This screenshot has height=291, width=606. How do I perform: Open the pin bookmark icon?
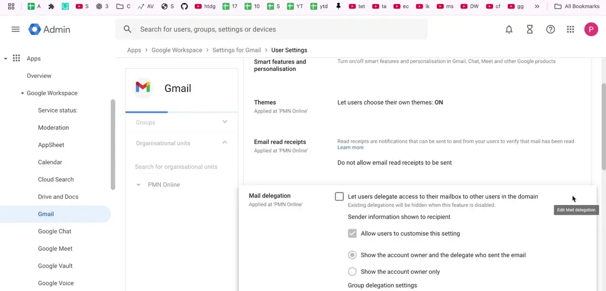click(x=339, y=7)
